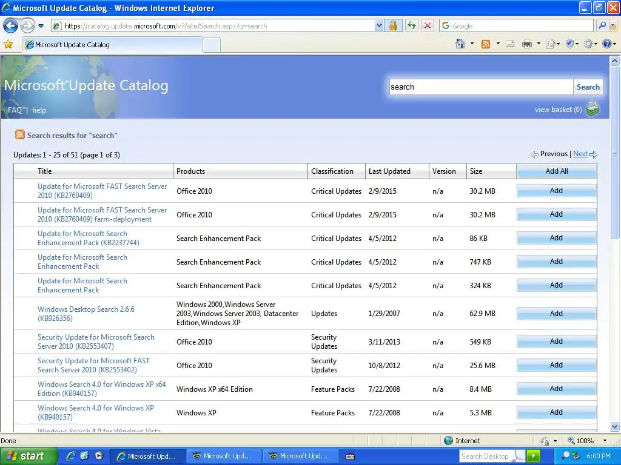
Task: Click the magnifier icon in the system tray
Action: [x=565, y=456]
